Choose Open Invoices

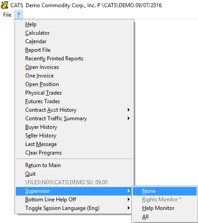pyautogui.click(x=75, y=67)
